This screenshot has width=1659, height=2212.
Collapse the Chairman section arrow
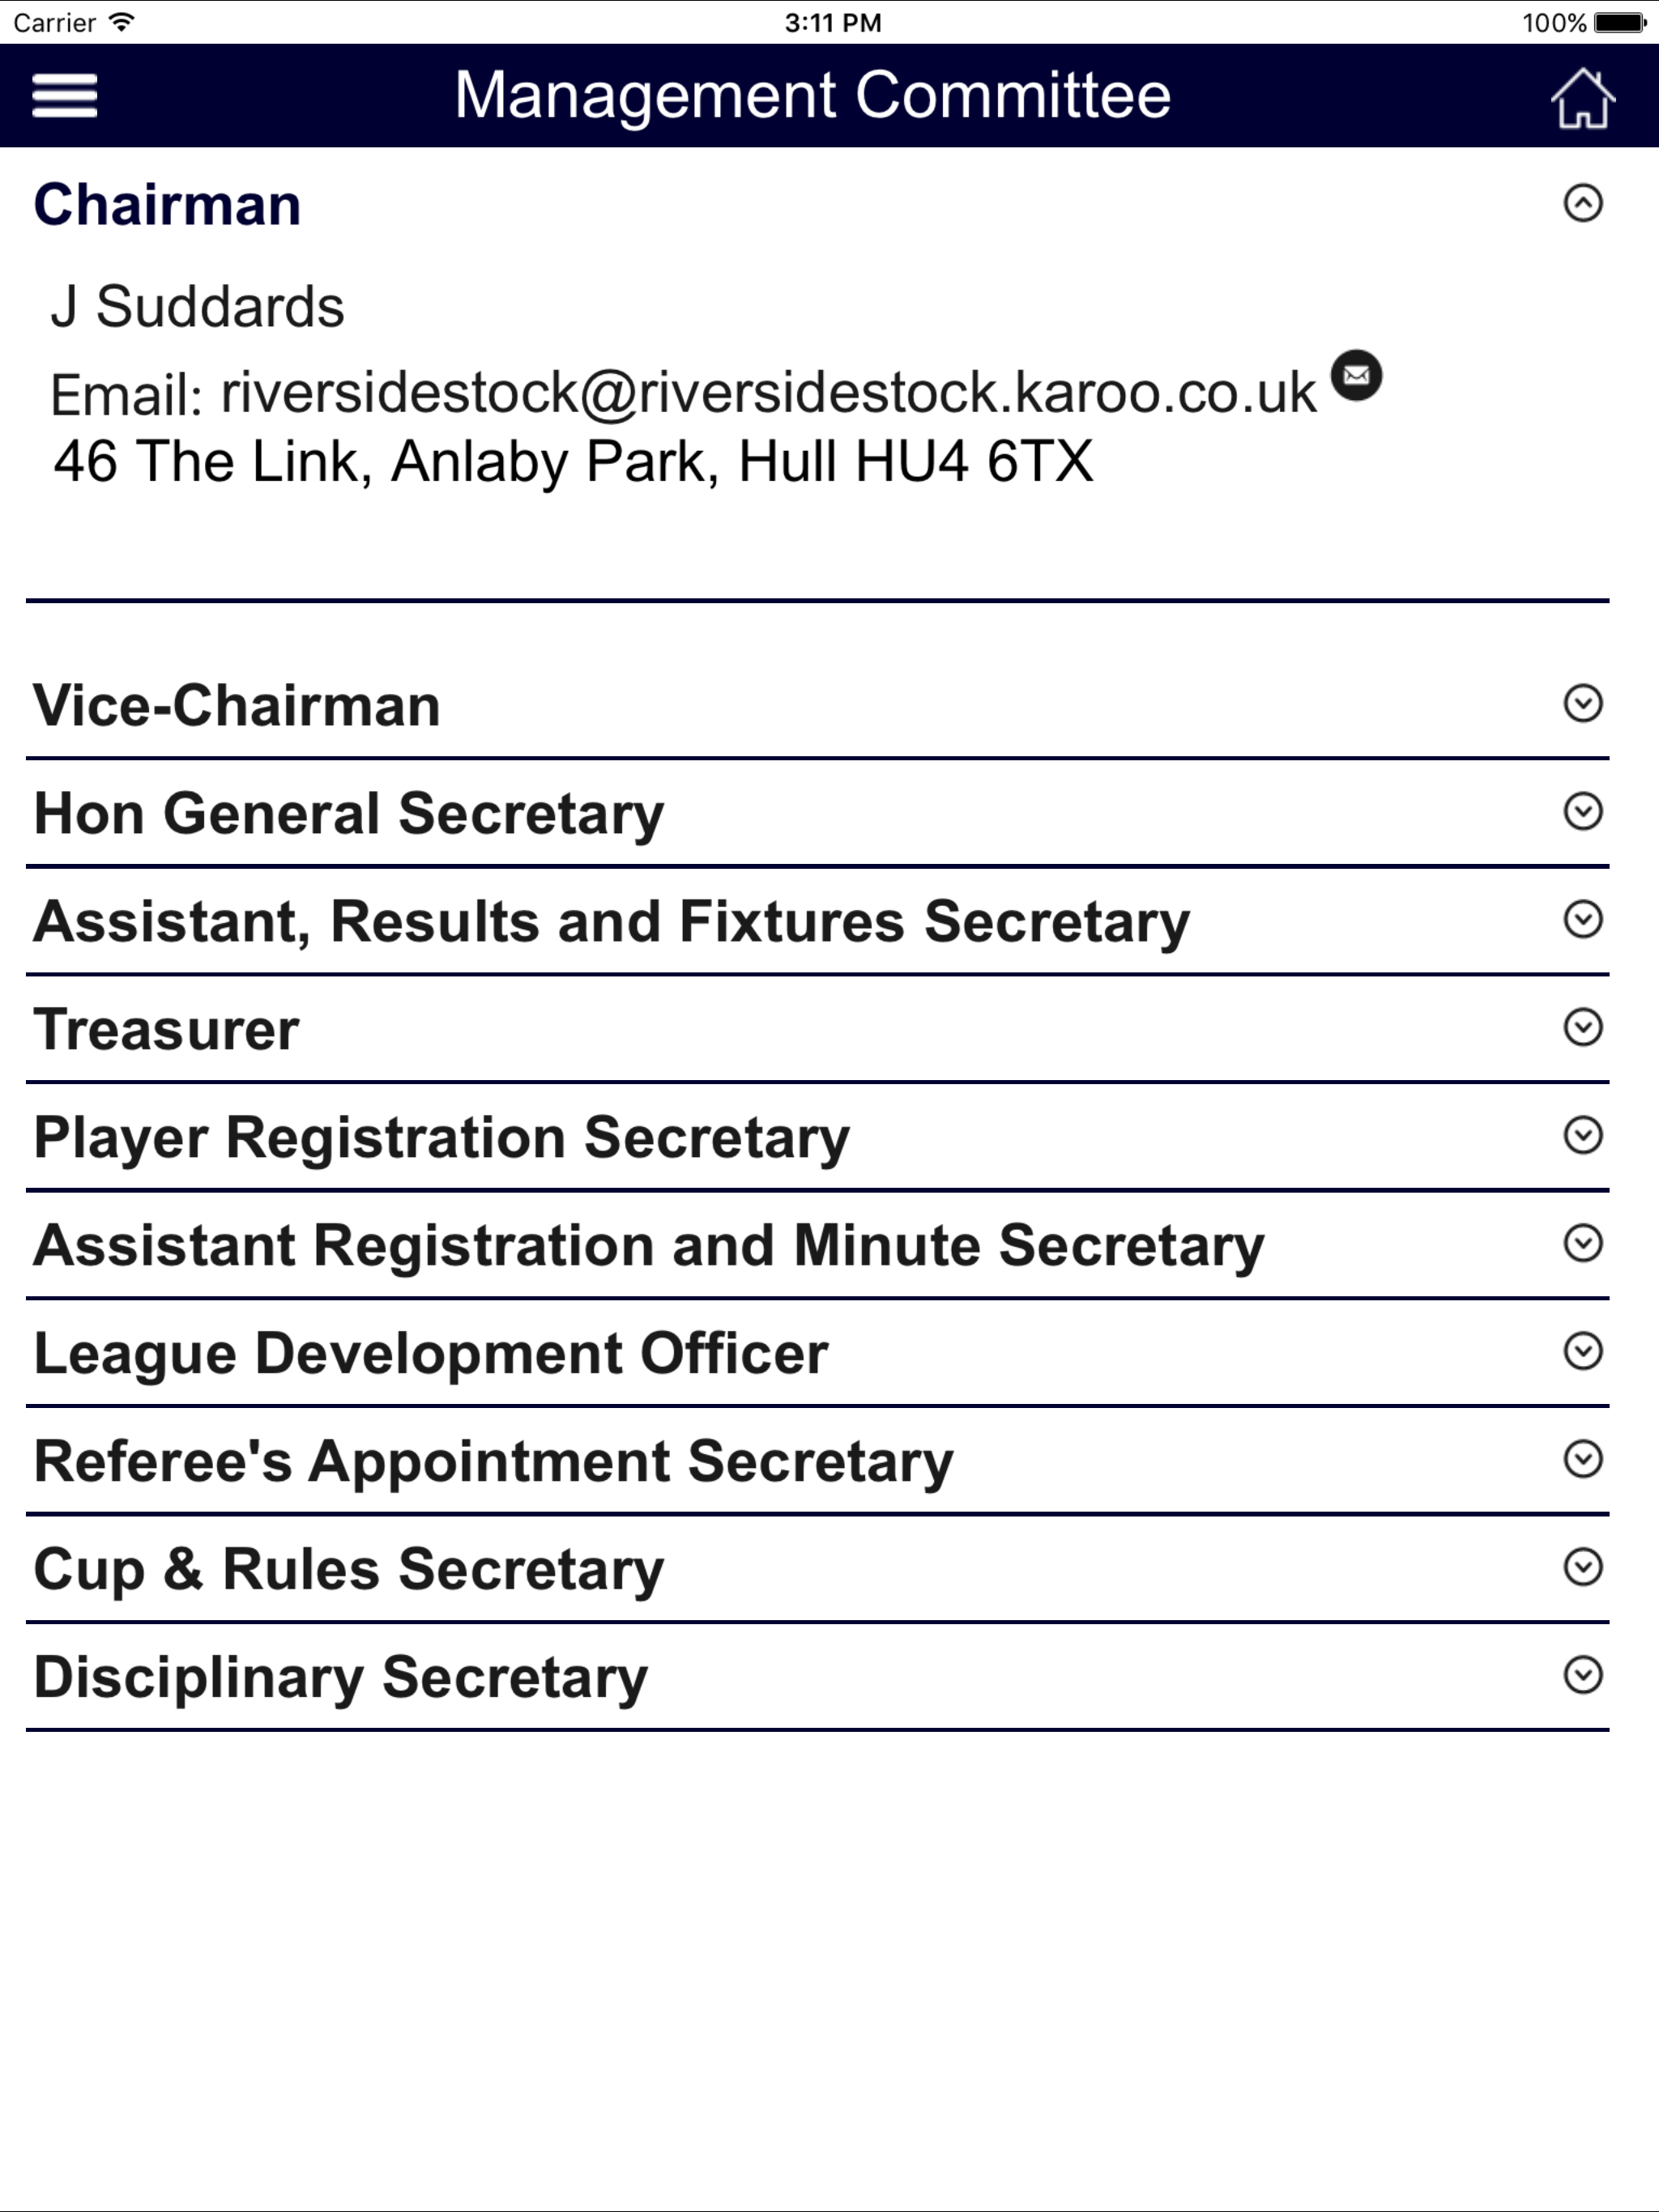1582,203
